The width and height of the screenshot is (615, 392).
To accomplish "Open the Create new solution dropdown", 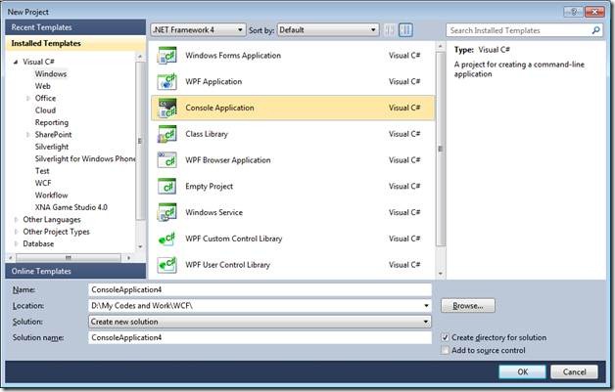I will (x=260, y=322).
